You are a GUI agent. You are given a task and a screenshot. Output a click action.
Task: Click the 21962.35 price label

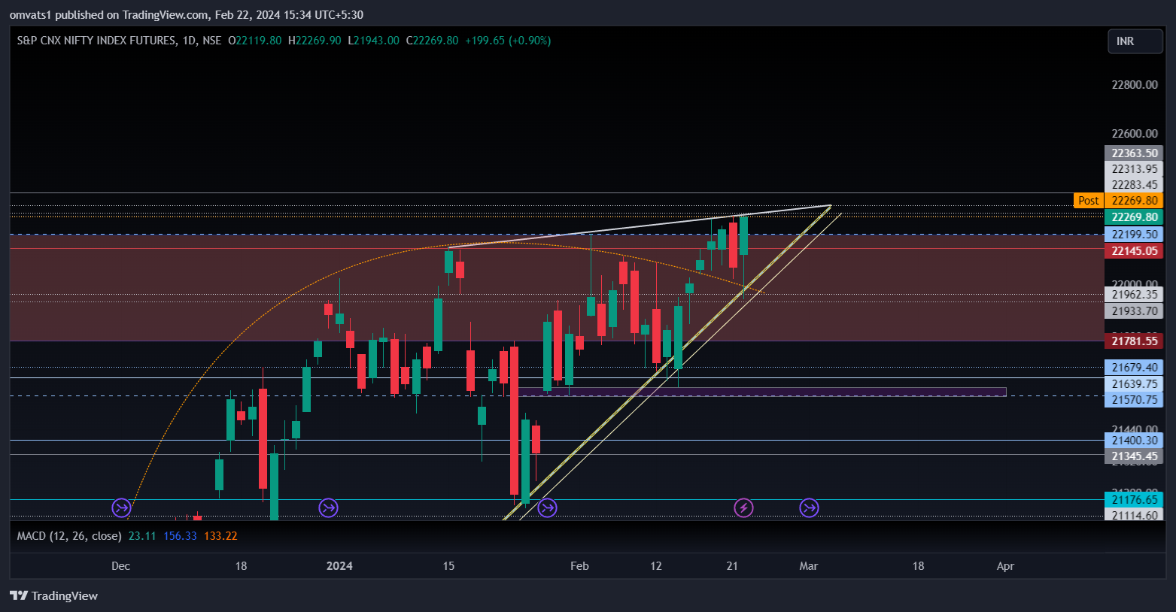coord(1134,295)
